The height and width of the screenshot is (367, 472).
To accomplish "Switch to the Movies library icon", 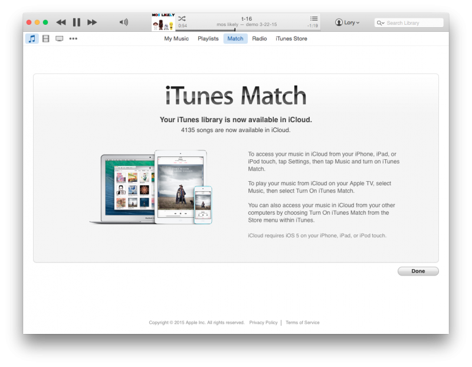I will [46, 38].
